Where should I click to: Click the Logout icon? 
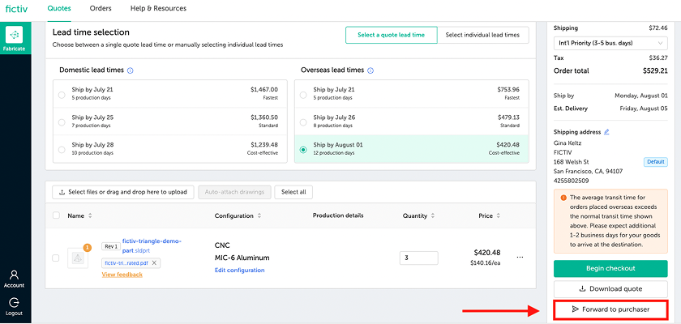tap(15, 305)
